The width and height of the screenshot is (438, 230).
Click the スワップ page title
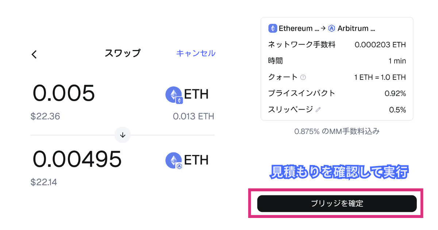pyautogui.click(x=122, y=53)
